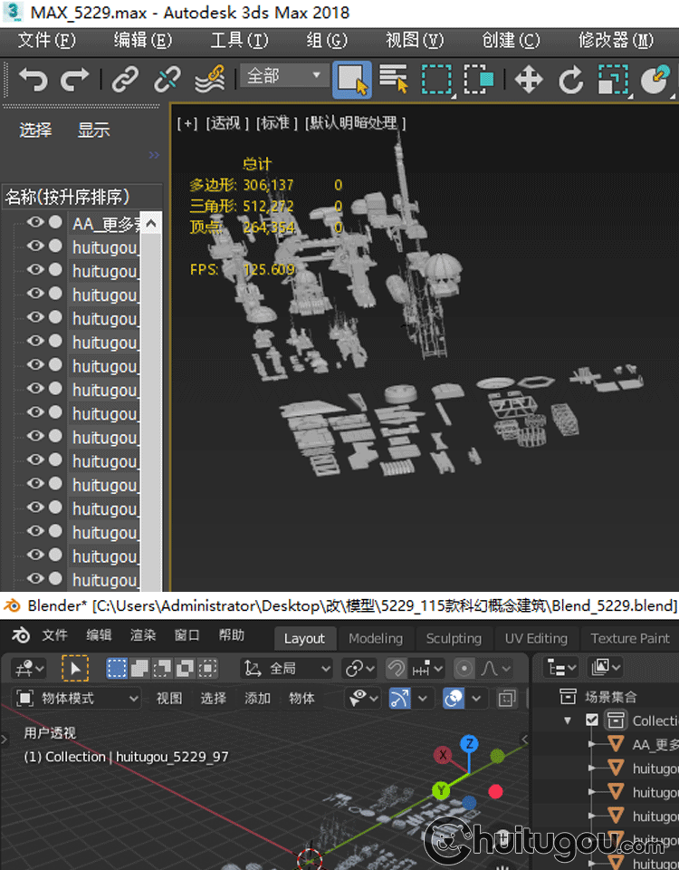
Task: Toggle proportional editing circle icon
Action: [464, 669]
